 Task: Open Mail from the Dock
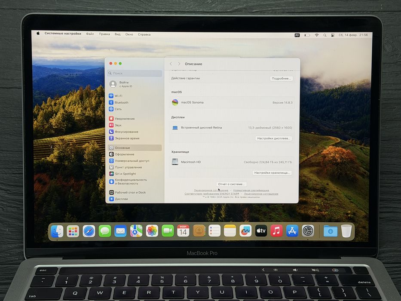pos(120,231)
